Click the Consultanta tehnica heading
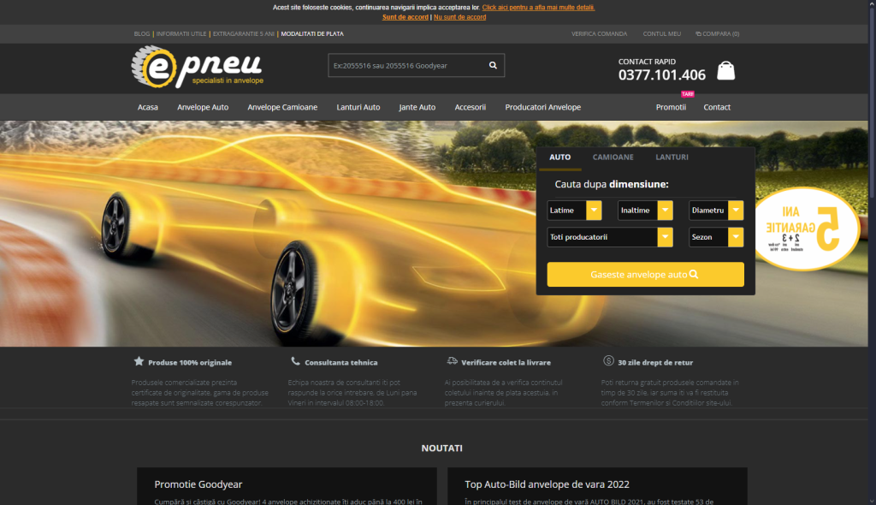 click(x=340, y=362)
